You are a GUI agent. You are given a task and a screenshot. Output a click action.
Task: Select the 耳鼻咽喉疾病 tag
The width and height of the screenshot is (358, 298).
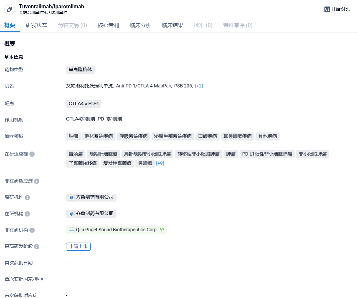pyautogui.click(x=238, y=136)
